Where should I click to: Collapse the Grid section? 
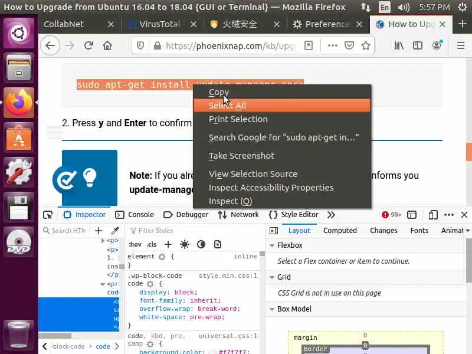272,277
